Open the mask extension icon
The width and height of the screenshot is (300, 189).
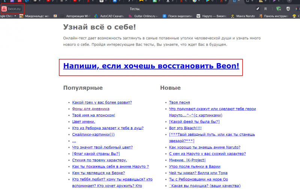[x=288, y=9]
